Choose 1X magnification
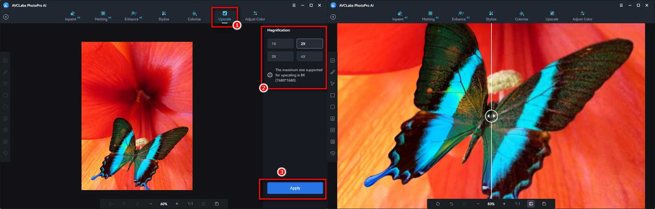This screenshot has width=655, height=209. 281,43
